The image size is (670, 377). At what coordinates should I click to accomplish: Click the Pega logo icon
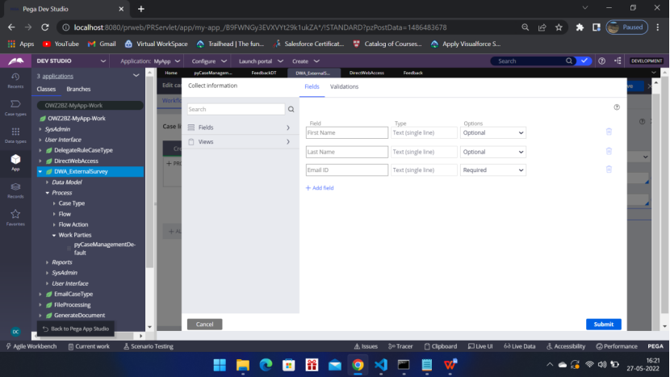(16, 61)
